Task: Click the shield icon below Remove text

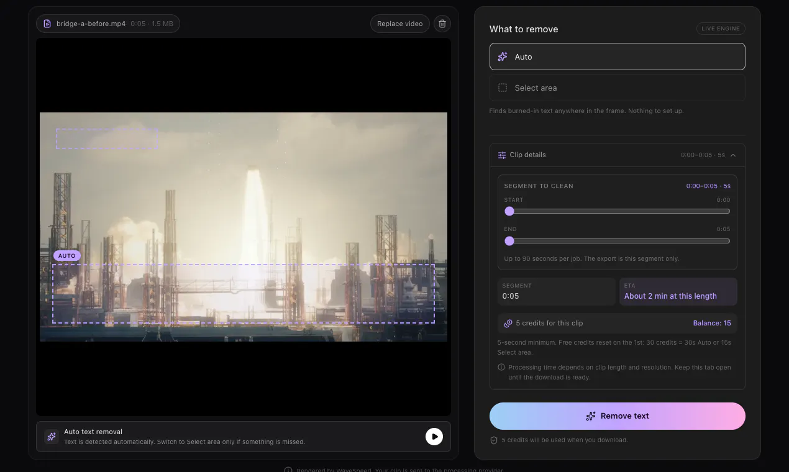Action: click(x=494, y=440)
